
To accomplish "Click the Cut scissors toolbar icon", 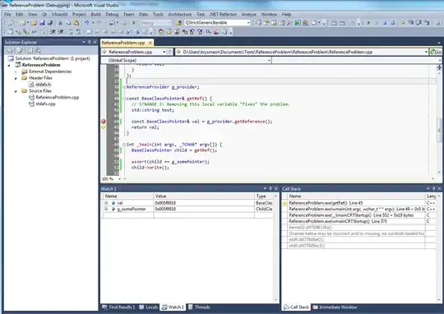I will [x=60, y=23].
